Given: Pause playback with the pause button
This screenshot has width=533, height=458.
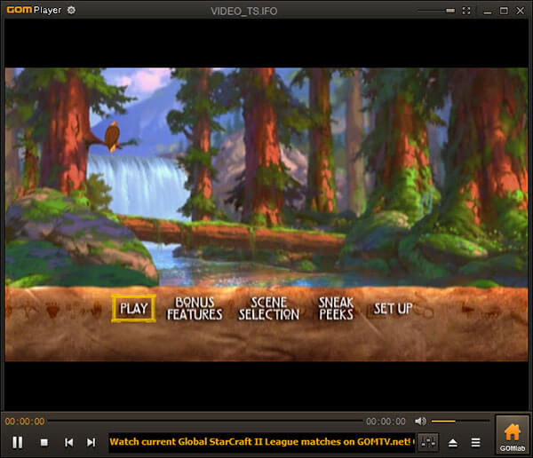Looking at the screenshot, I should [x=18, y=442].
